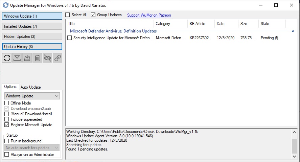Tick the Security Intelligence Update row checkbox
The image size is (300, 162).
(x=70, y=38)
